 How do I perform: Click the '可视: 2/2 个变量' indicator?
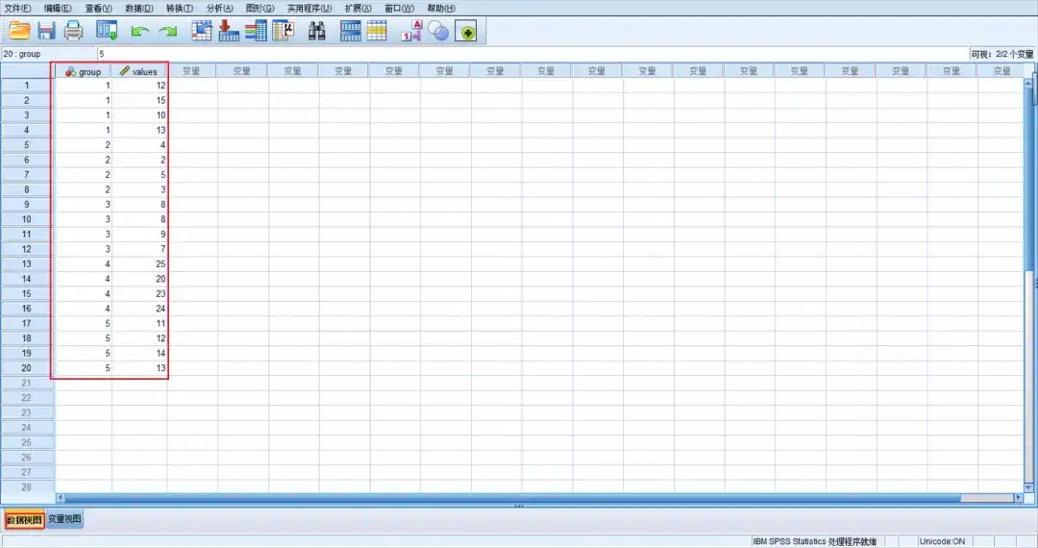tap(1001, 54)
